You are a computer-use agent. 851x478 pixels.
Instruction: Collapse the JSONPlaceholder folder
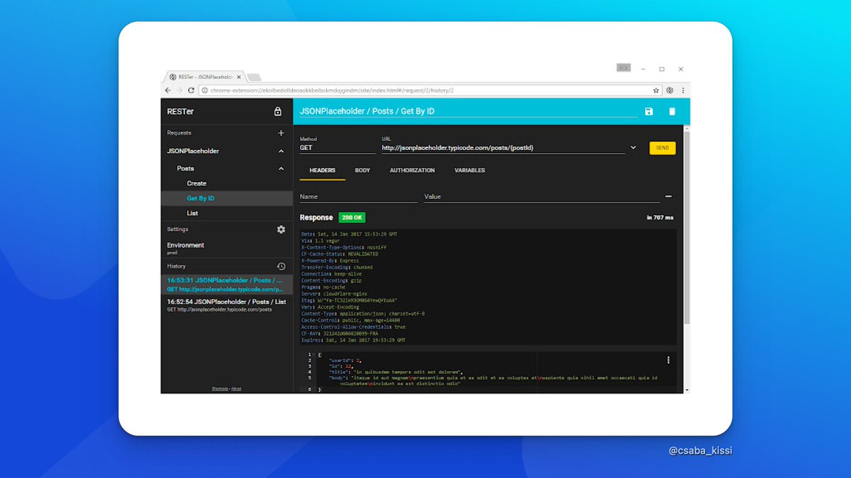tap(281, 152)
